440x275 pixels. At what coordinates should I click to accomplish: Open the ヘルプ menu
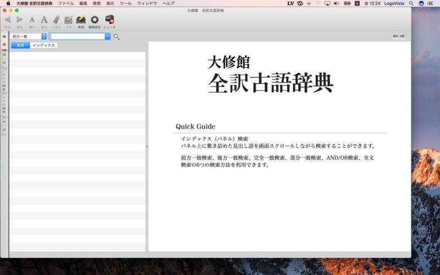pyautogui.click(x=168, y=3)
